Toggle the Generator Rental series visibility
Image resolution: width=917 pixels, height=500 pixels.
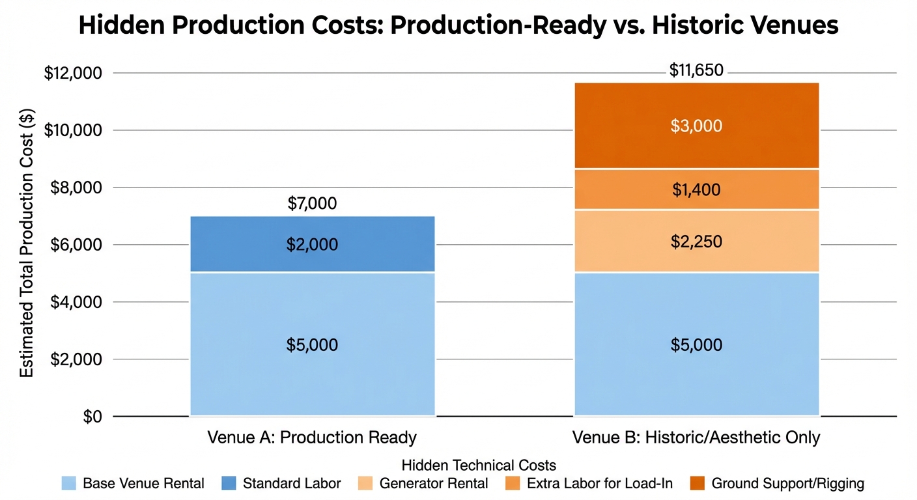tap(367, 484)
